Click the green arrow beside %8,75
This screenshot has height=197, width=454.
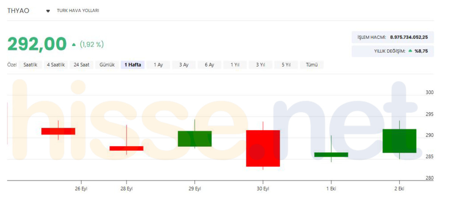click(410, 51)
